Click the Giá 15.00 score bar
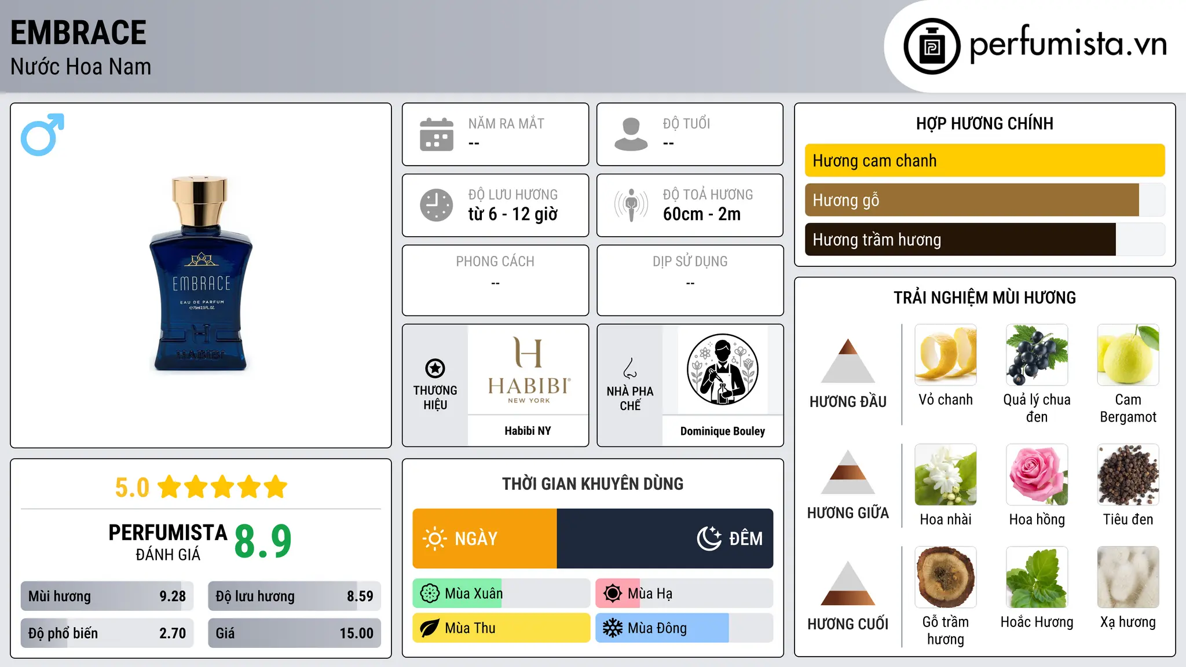The image size is (1186, 667). tap(294, 633)
